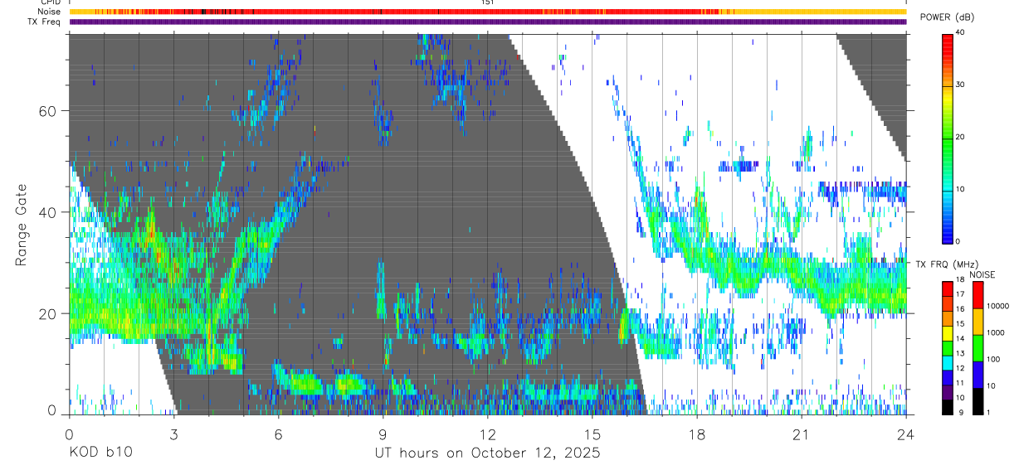The width and height of the screenshot is (1019, 470).
Task: Click the 3 tick on UT hours axis
Action: point(173,434)
